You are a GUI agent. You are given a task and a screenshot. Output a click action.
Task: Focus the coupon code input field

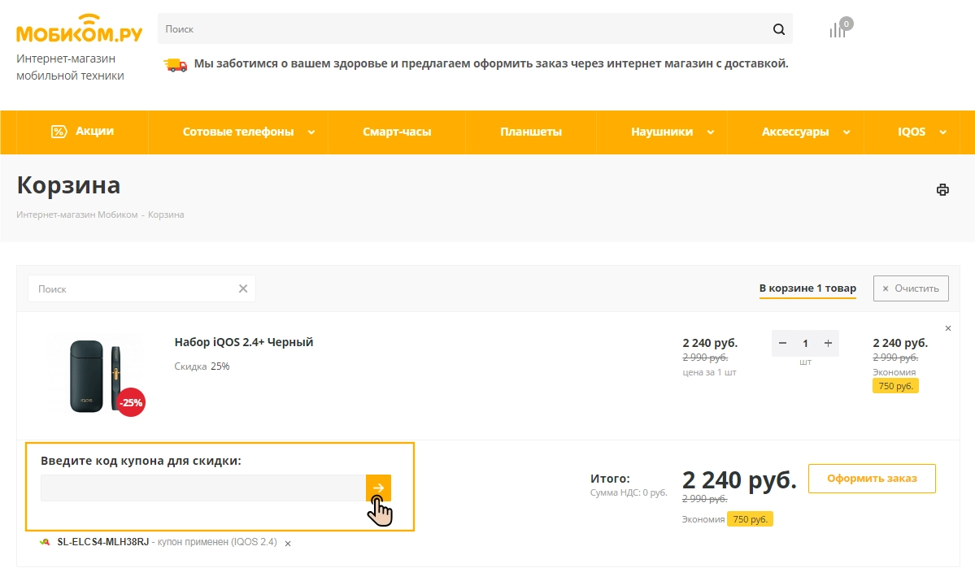pyautogui.click(x=203, y=488)
